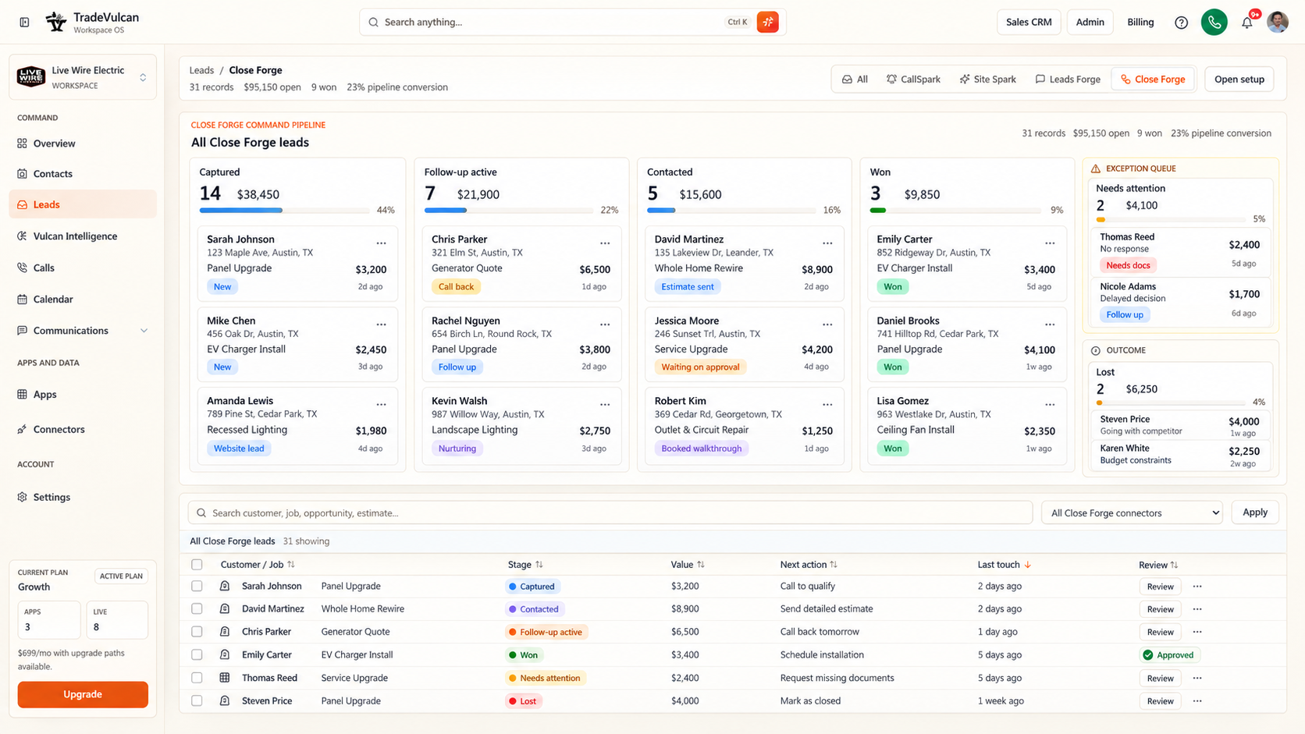The image size is (1305, 734).
Task: Collapse the sidebar panel icon
Action: [24, 22]
